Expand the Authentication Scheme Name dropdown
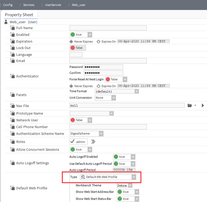This screenshot has width=207, height=202. point(101,133)
